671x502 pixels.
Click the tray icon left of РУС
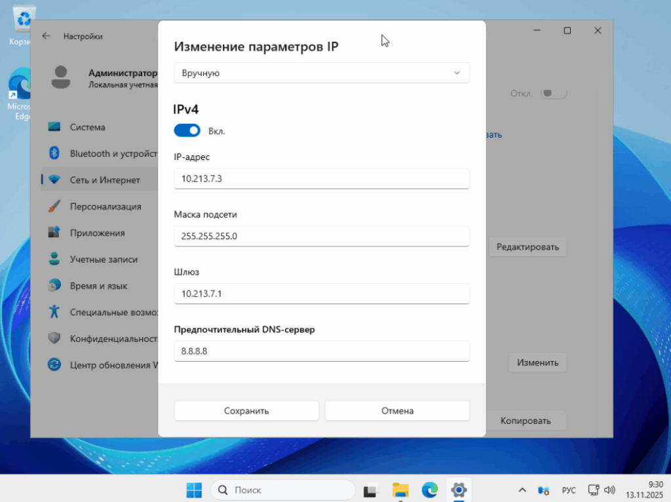(x=543, y=490)
